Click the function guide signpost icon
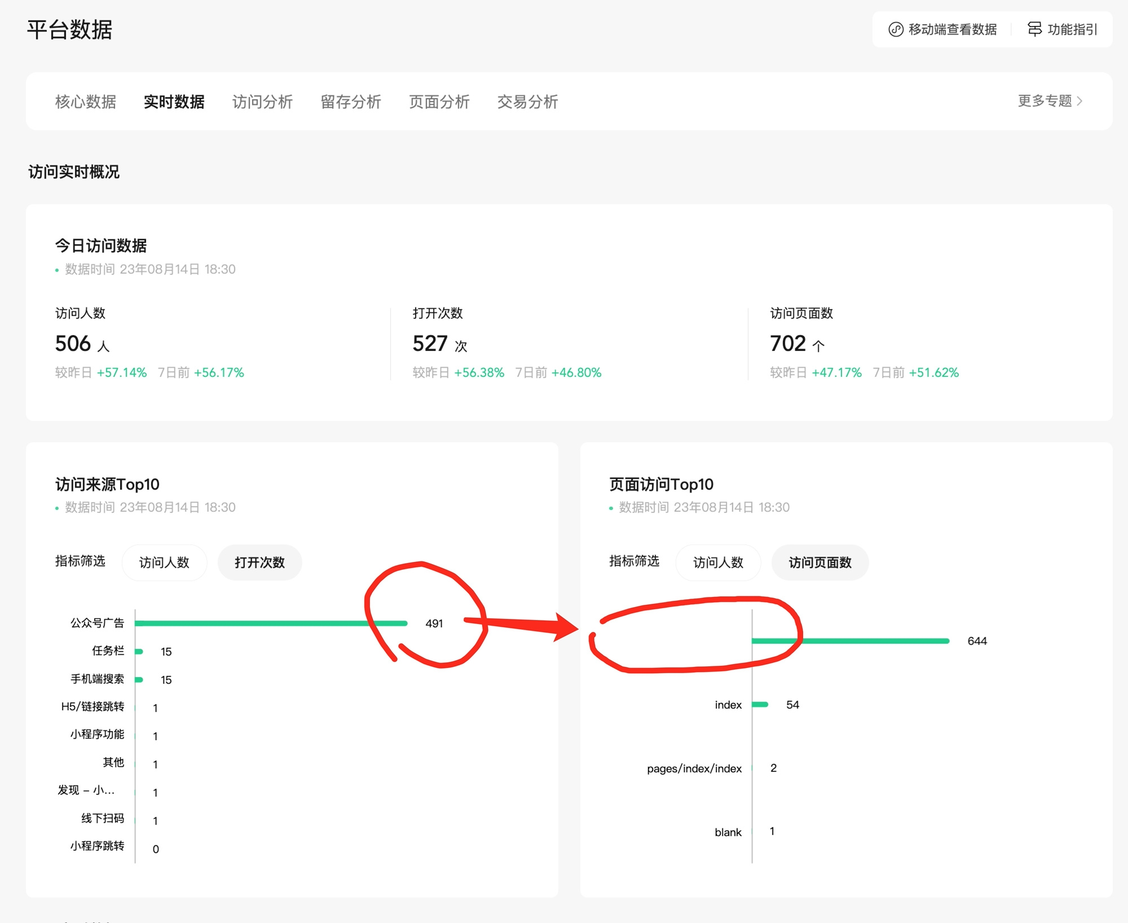The image size is (1128, 923). click(x=1034, y=29)
